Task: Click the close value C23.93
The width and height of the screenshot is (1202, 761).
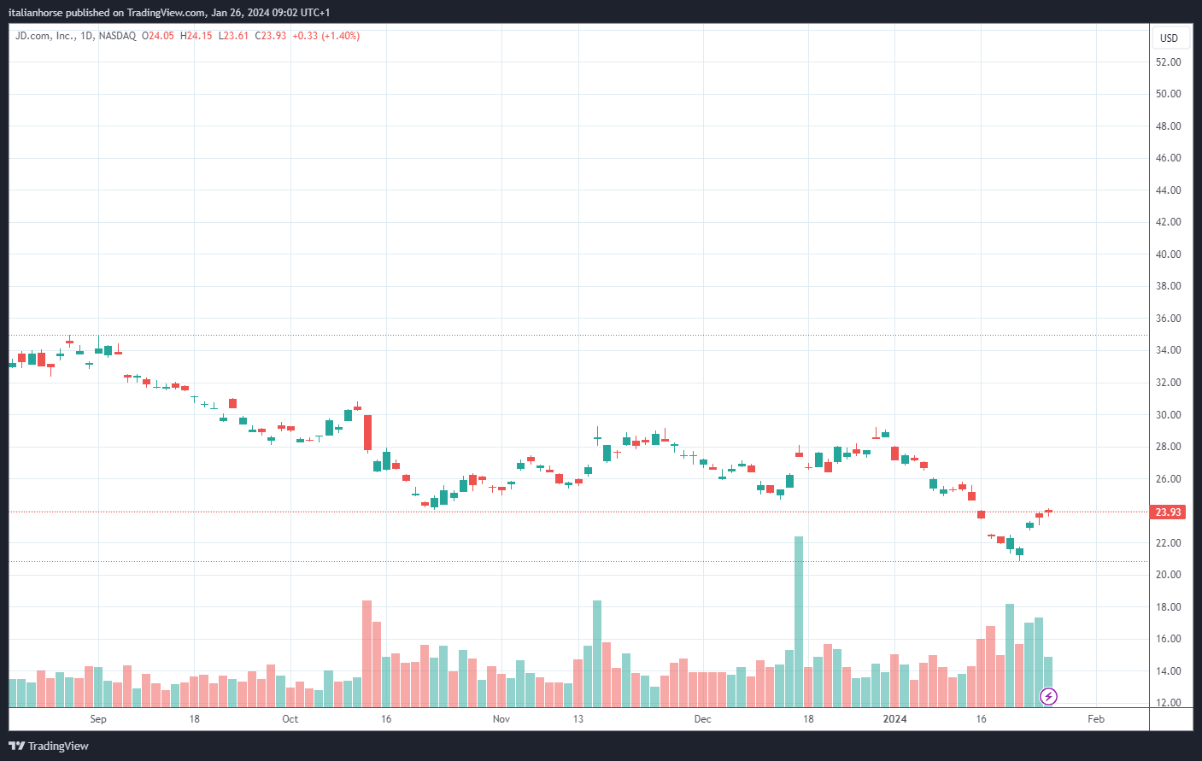Action: coord(271,36)
